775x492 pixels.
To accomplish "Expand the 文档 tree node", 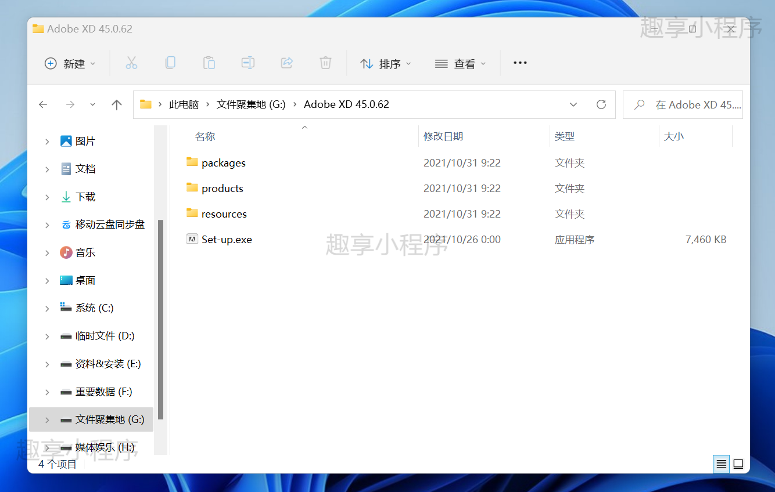I will point(47,169).
